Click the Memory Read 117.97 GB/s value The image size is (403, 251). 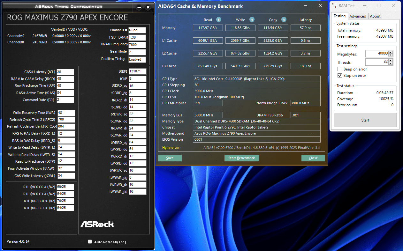208,28
